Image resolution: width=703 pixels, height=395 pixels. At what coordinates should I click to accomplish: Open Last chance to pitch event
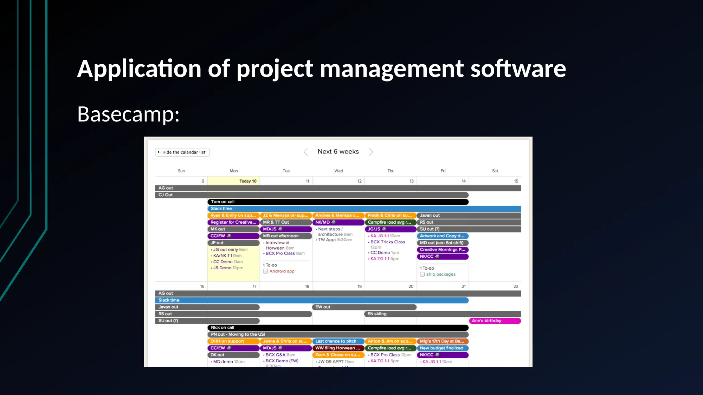(338, 341)
